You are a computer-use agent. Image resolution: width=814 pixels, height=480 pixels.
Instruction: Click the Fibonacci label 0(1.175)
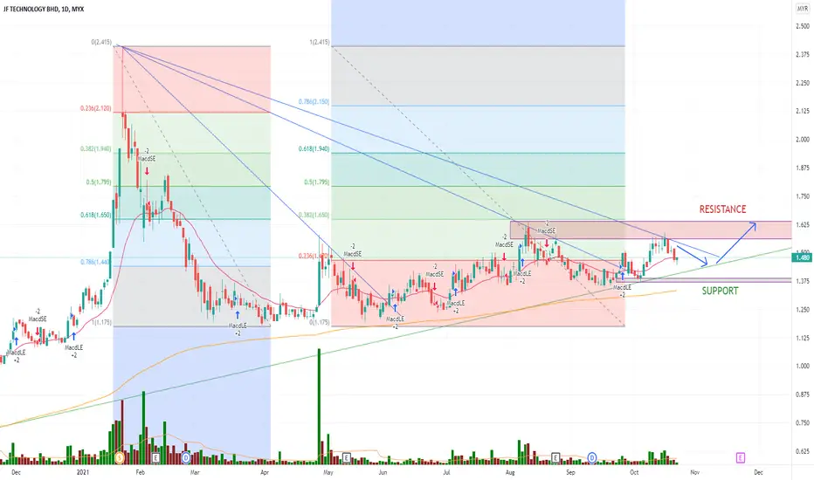tap(320, 322)
